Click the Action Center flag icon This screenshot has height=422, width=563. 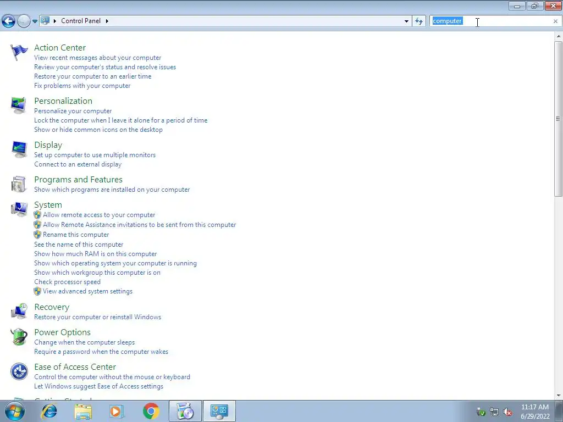click(19, 52)
